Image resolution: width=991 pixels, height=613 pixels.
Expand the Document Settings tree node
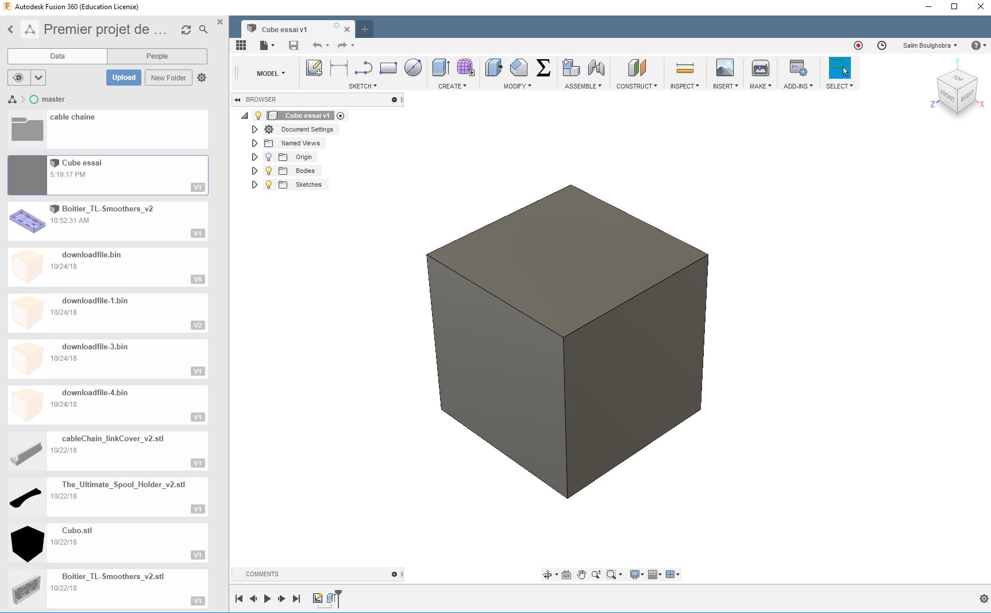(x=255, y=129)
